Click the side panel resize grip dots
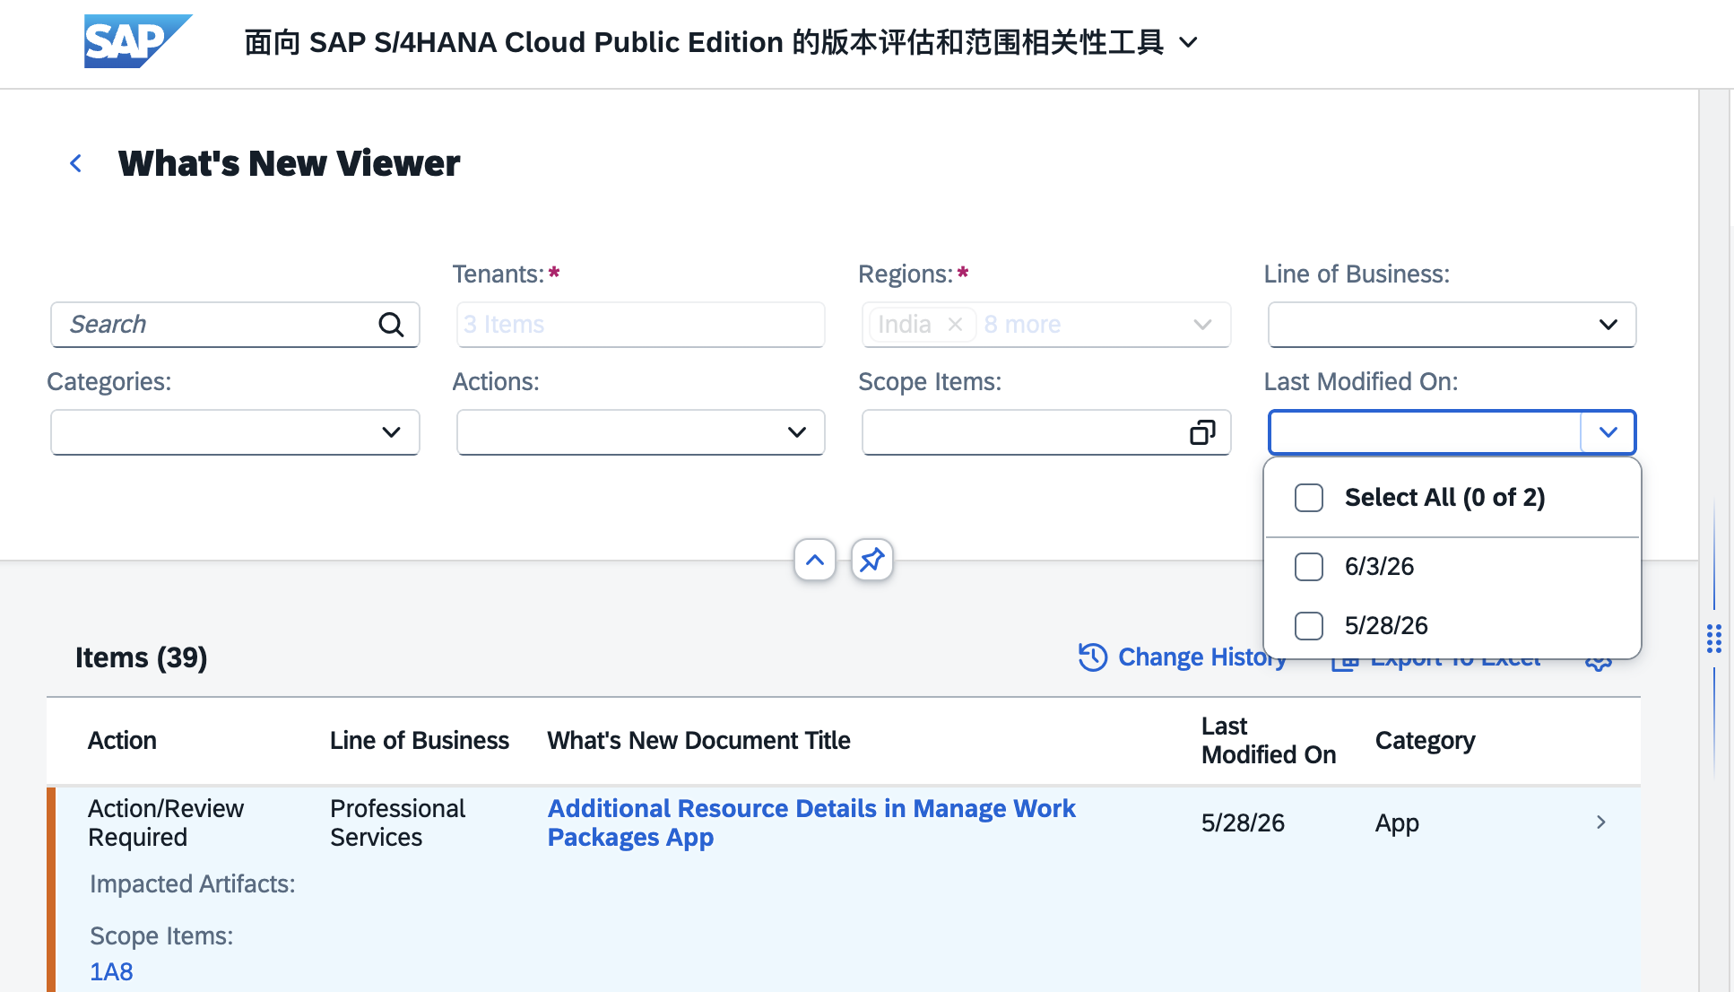This screenshot has height=992, width=1734. (x=1714, y=639)
